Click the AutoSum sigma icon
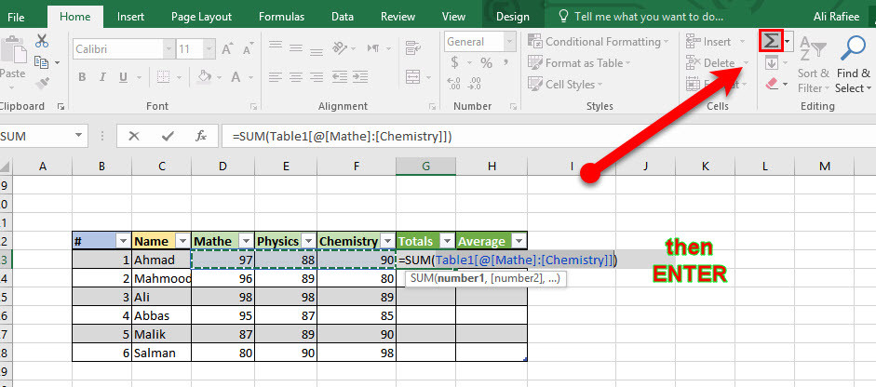 pyautogui.click(x=771, y=41)
